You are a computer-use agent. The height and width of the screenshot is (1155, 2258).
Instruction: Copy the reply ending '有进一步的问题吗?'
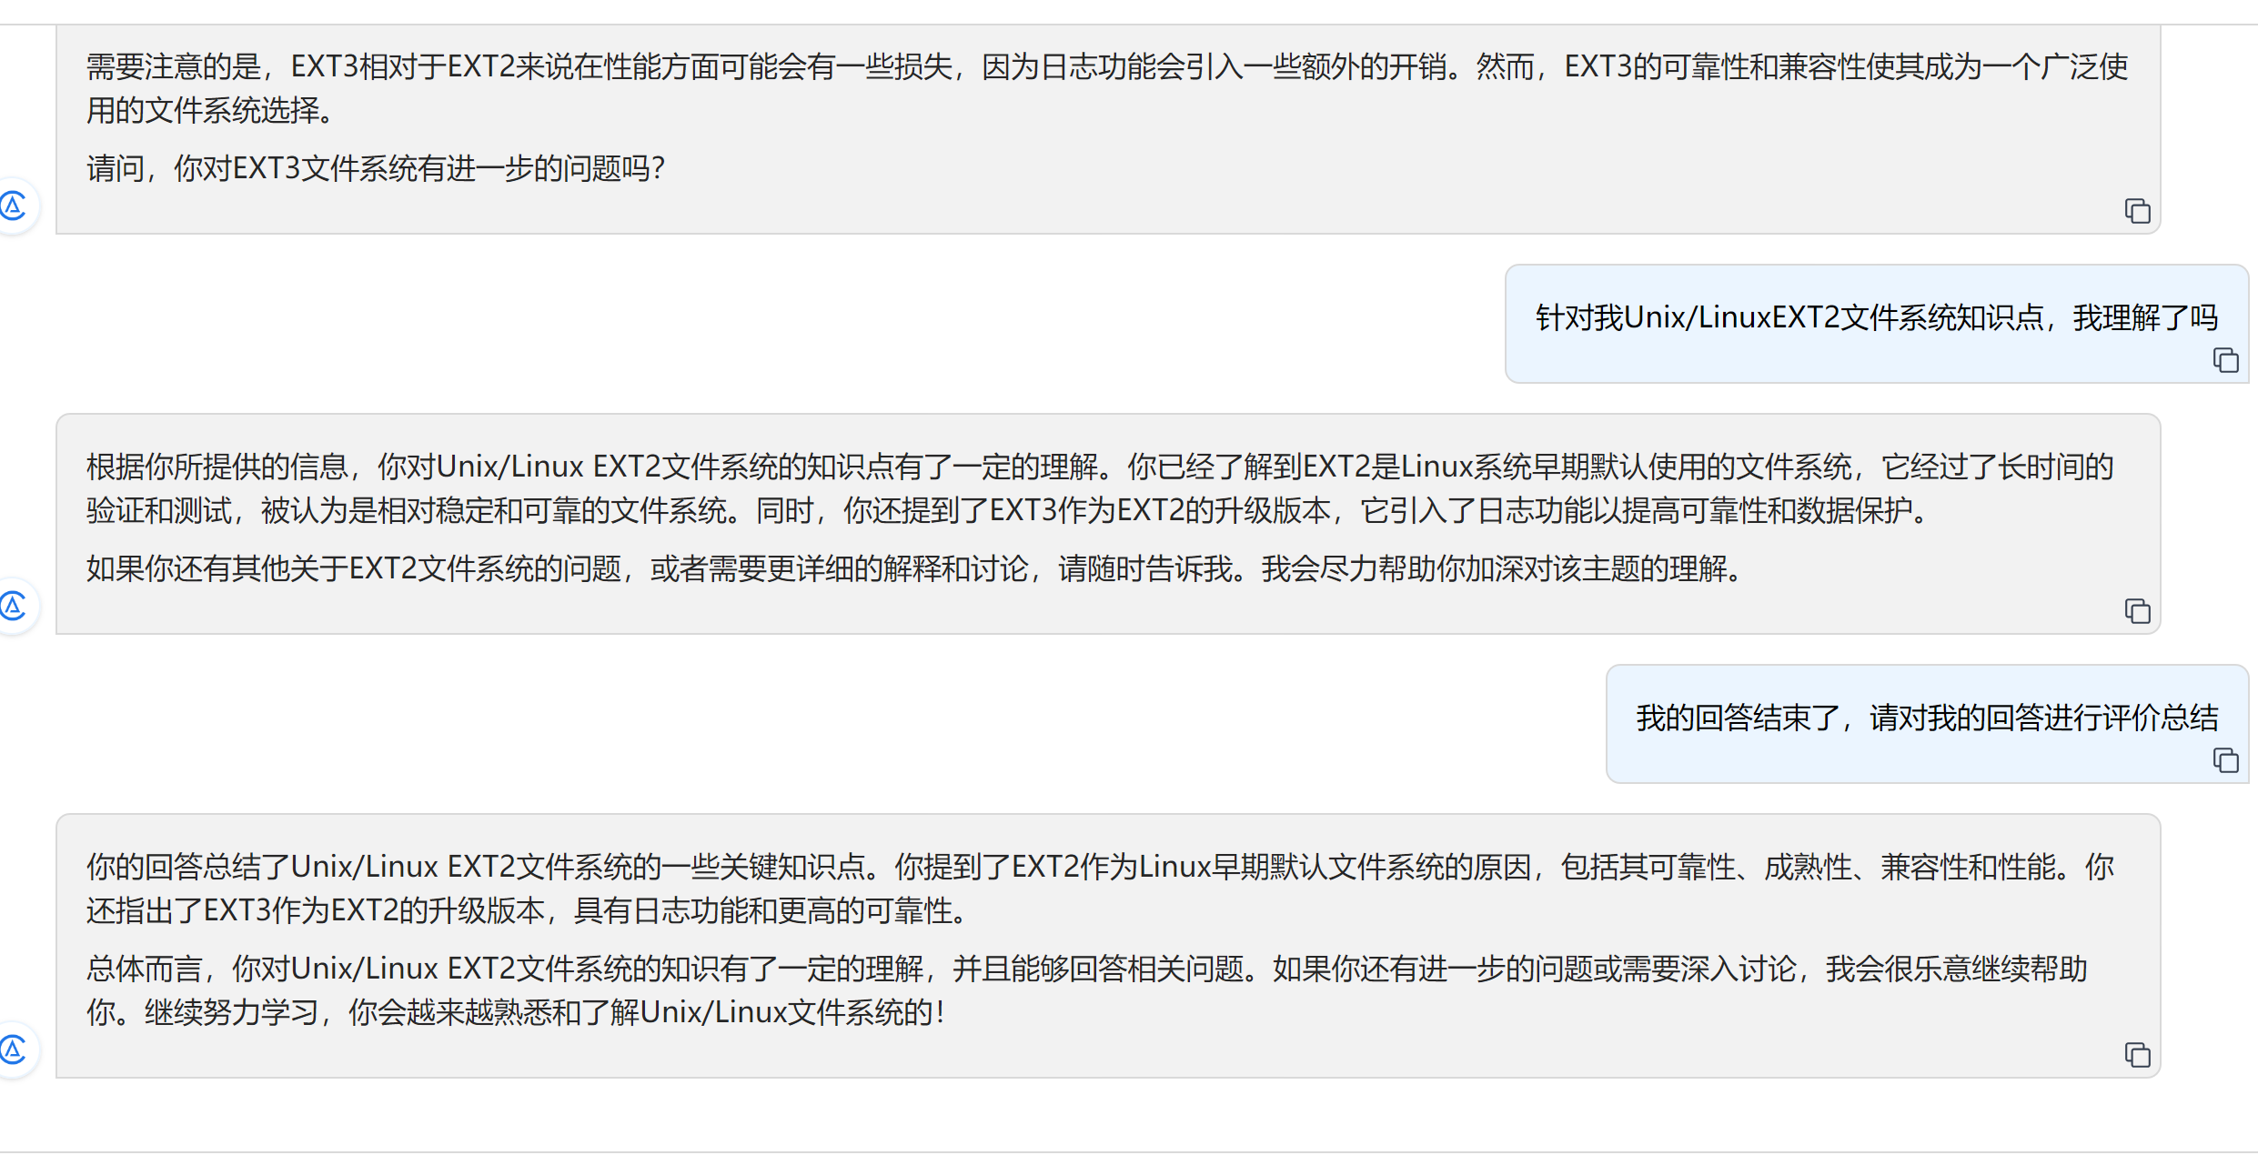point(2137,211)
